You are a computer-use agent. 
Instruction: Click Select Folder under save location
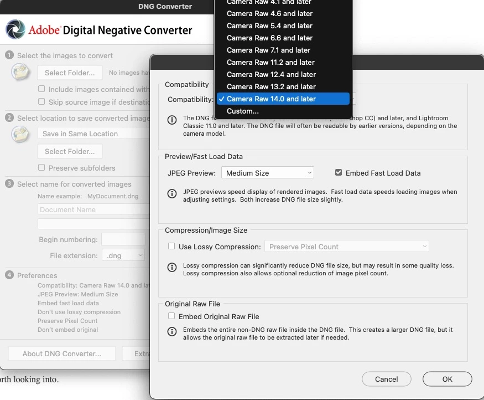(x=70, y=151)
